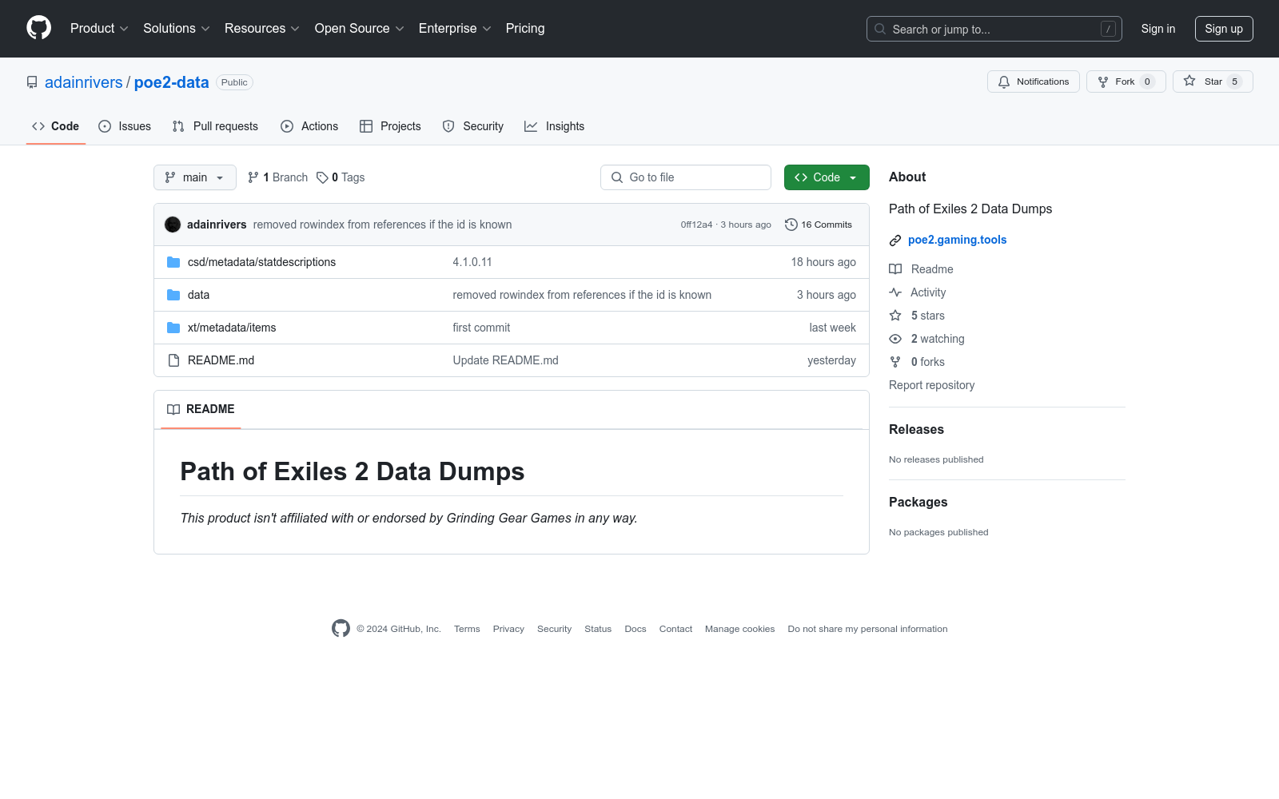Click the star icon beside 5 stars

[x=895, y=316]
